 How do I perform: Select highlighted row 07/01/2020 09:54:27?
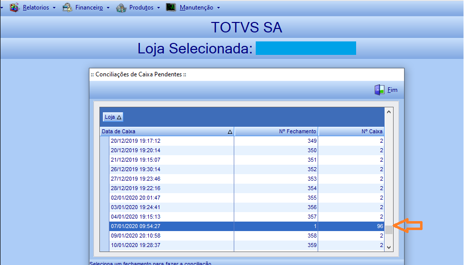click(247, 226)
